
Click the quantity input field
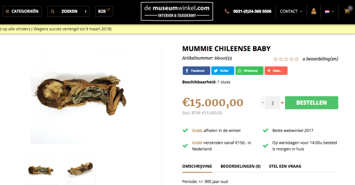273,103
